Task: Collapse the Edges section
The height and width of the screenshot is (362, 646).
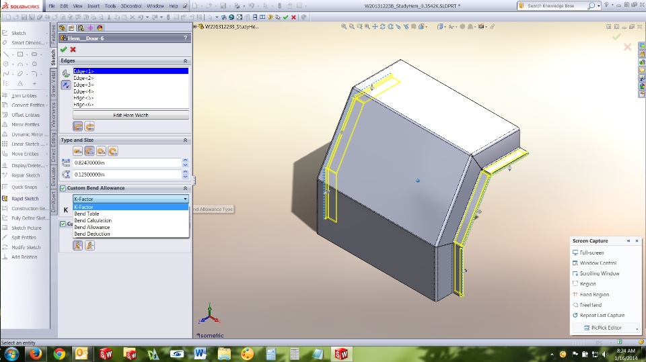Action: point(186,61)
